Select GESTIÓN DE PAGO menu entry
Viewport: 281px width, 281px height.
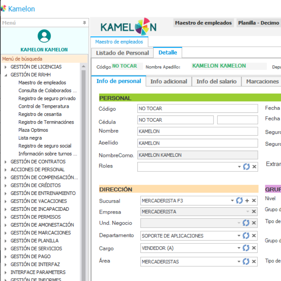pos(31,257)
